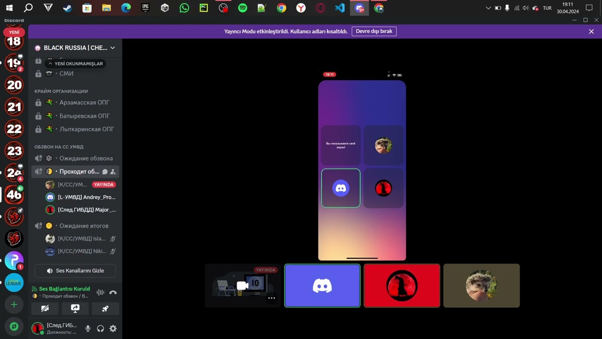602x339 pixels.
Task: Focus the shared phone screen stream
Action: click(x=362, y=166)
